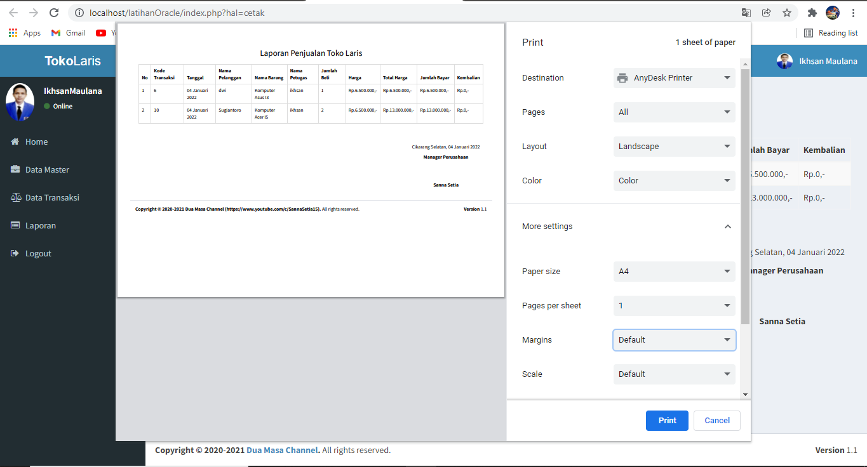The height and width of the screenshot is (467, 867).
Task: Collapse the More settings section
Action: pos(727,226)
